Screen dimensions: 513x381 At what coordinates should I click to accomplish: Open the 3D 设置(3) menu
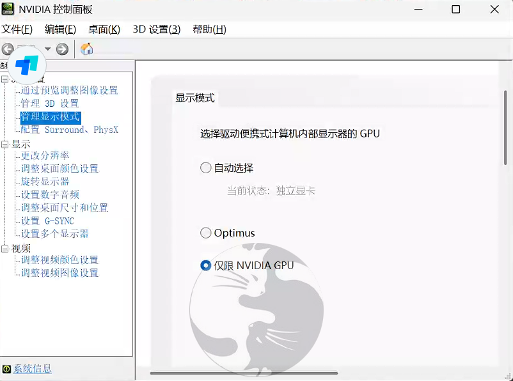point(157,29)
